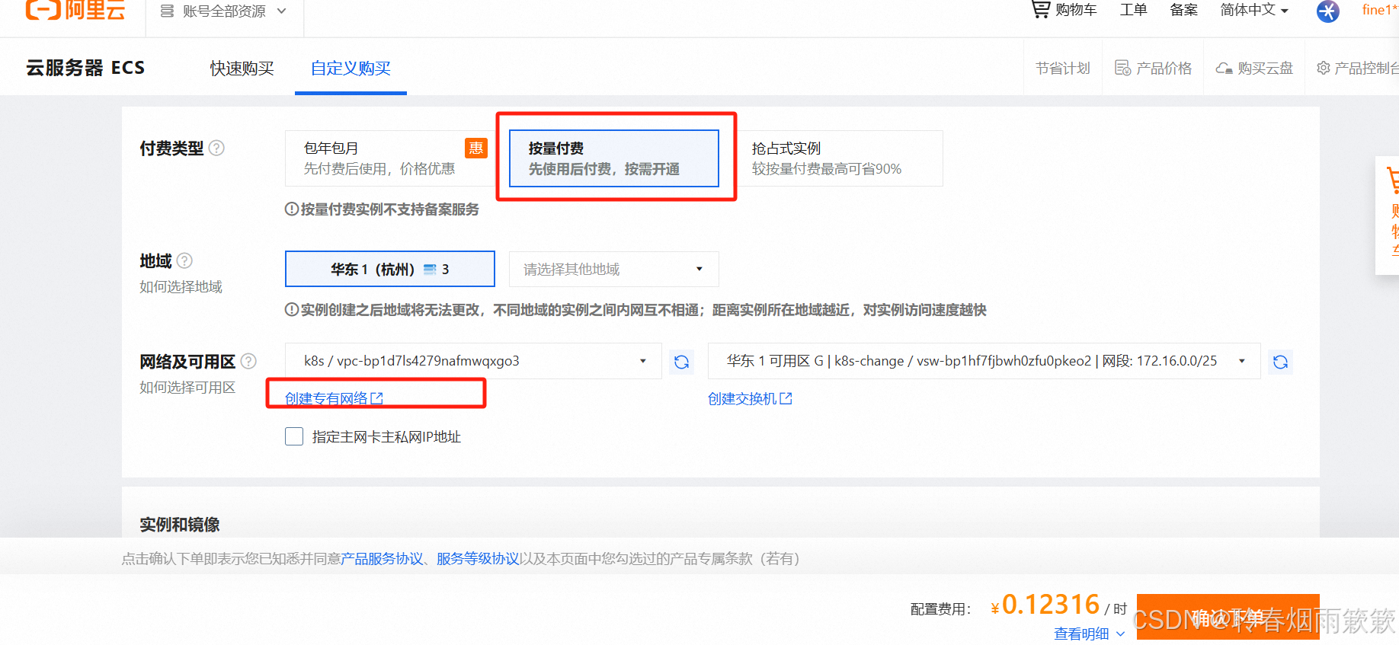Image resolution: width=1399 pixels, height=645 pixels.
Task: Click the help icon beside 付费类型
Action: (x=216, y=148)
